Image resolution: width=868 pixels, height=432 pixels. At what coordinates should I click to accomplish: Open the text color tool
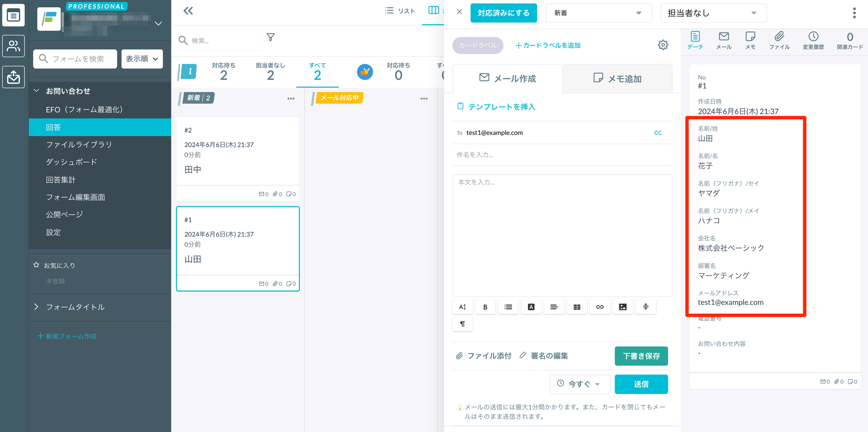pyautogui.click(x=531, y=307)
